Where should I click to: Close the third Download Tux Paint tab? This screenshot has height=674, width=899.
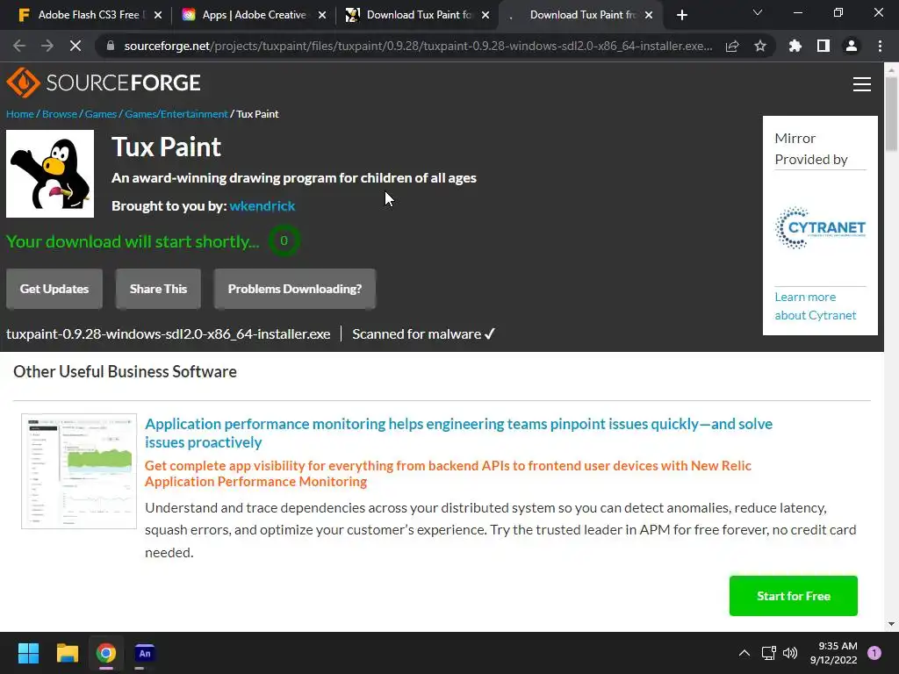click(x=485, y=16)
